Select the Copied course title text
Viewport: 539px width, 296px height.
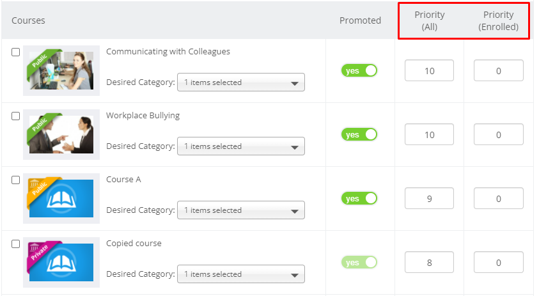(134, 244)
